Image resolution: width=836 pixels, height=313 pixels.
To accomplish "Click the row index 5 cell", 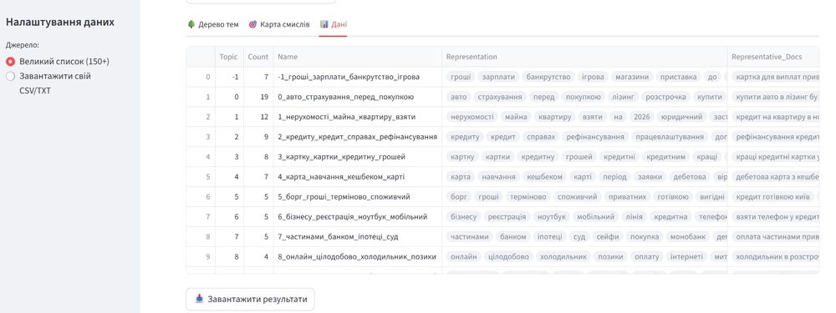I will 201,177.
